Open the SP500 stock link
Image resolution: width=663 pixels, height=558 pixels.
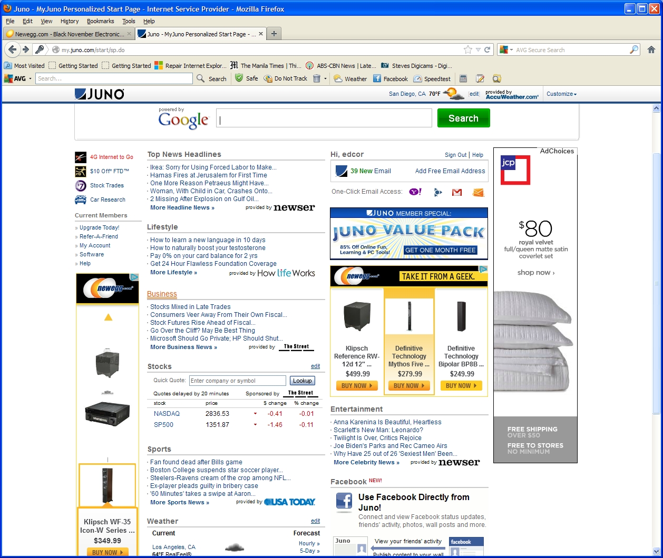(163, 425)
